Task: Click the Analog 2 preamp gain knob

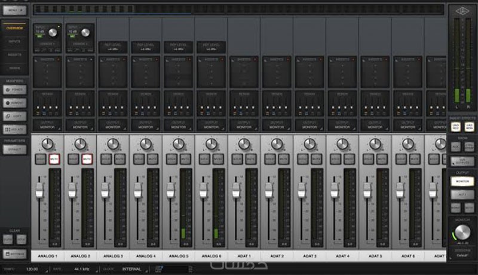Action: click(85, 33)
